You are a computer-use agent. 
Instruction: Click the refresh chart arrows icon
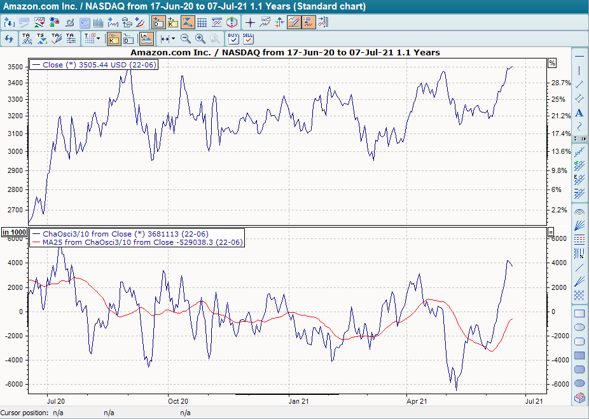coord(9,39)
